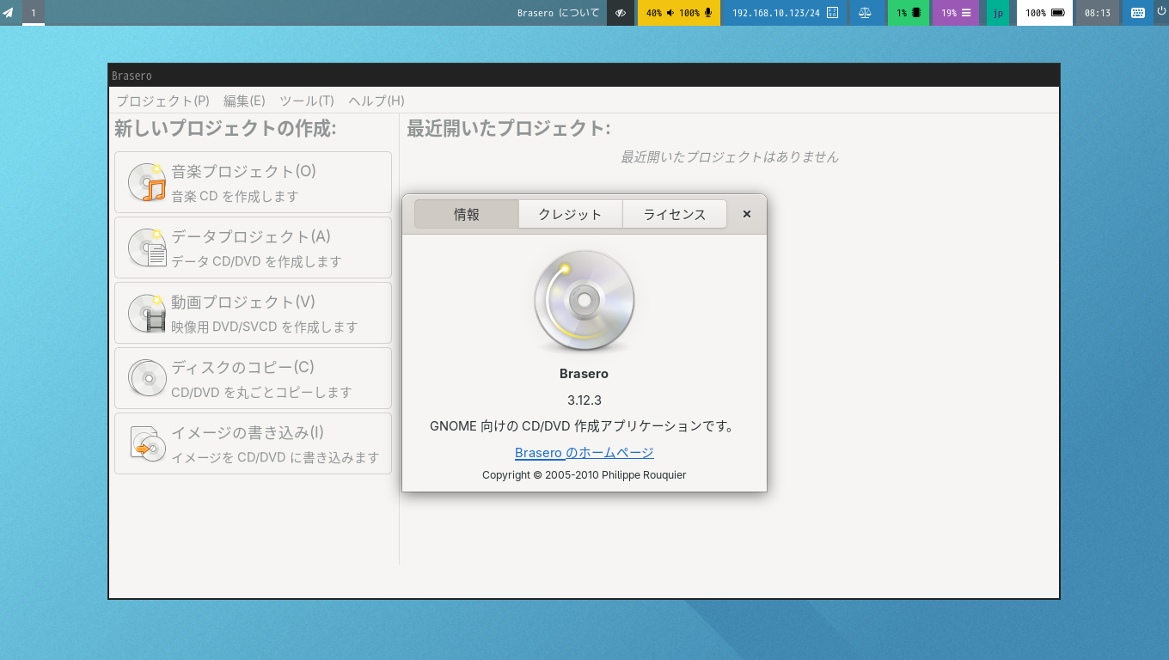1169x660 pixels.
Task: Click the Brasero title bar text
Action: [132, 76]
